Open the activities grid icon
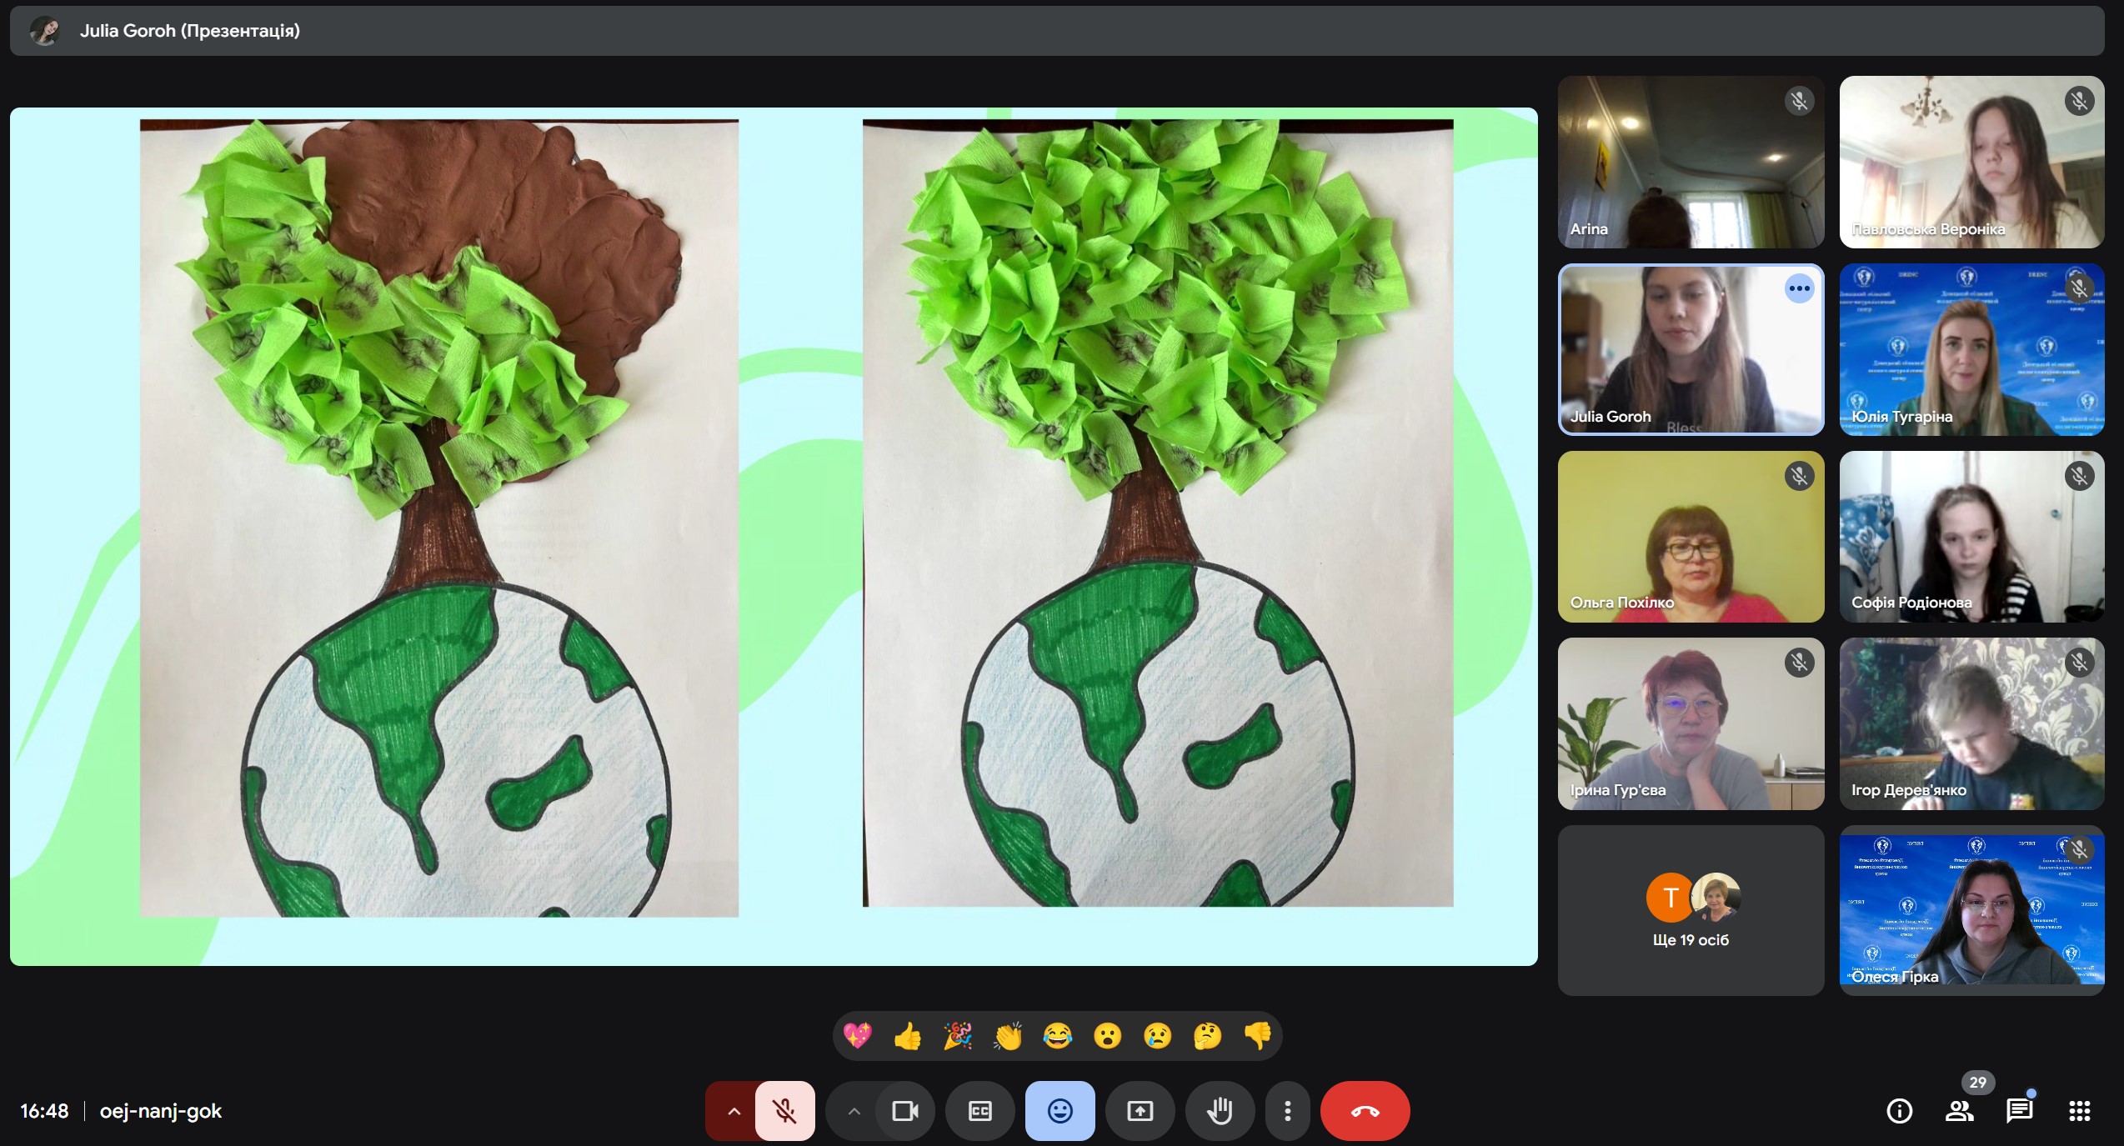2124x1146 pixels. point(2079,1111)
